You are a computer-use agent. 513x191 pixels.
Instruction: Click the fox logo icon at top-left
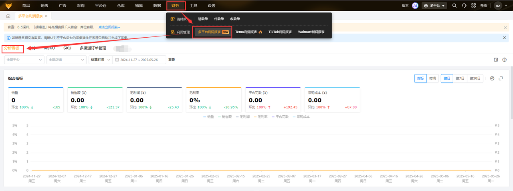(8, 6)
